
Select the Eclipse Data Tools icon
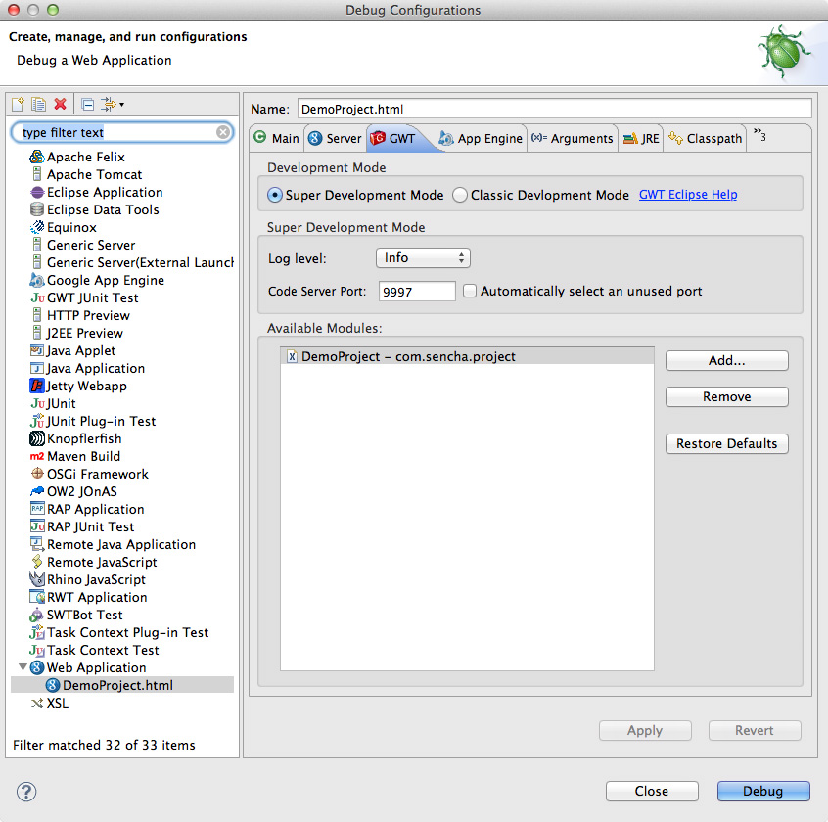coord(37,209)
